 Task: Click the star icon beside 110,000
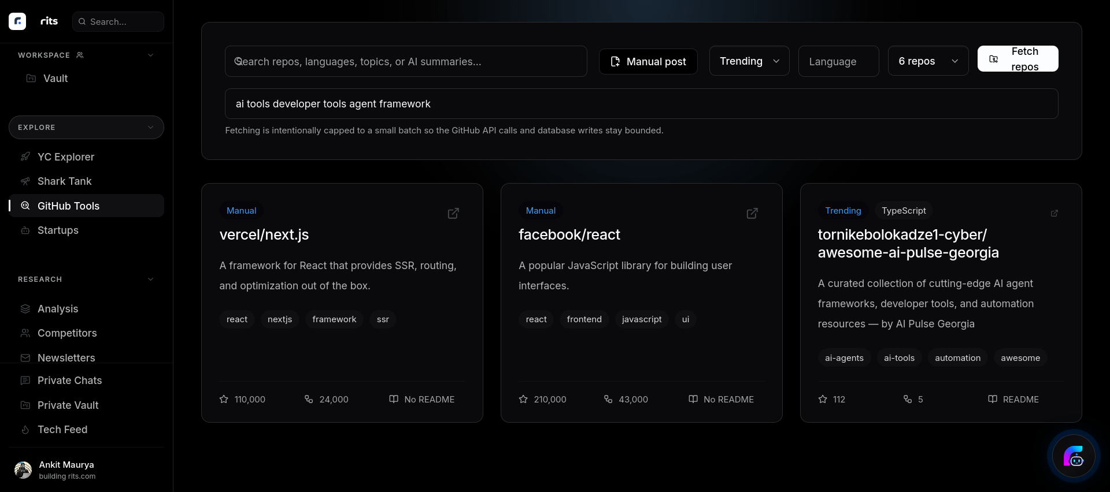(x=224, y=399)
